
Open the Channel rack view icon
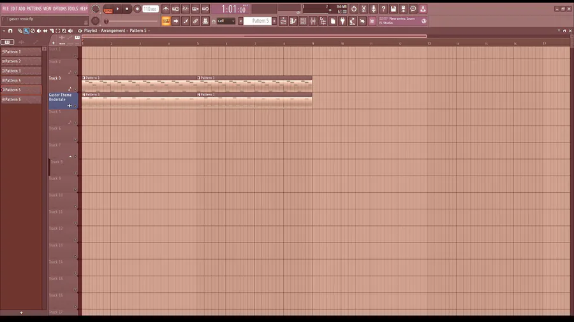coord(303,21)
